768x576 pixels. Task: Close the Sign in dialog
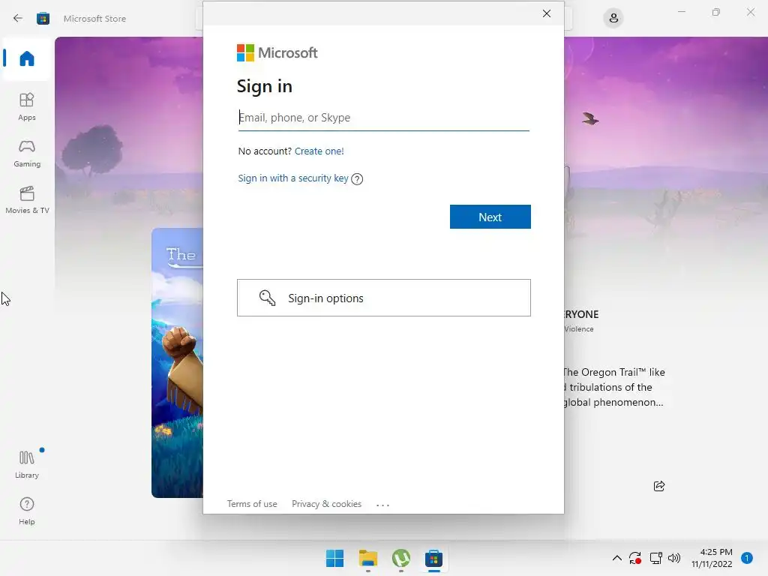click(547, 13)
